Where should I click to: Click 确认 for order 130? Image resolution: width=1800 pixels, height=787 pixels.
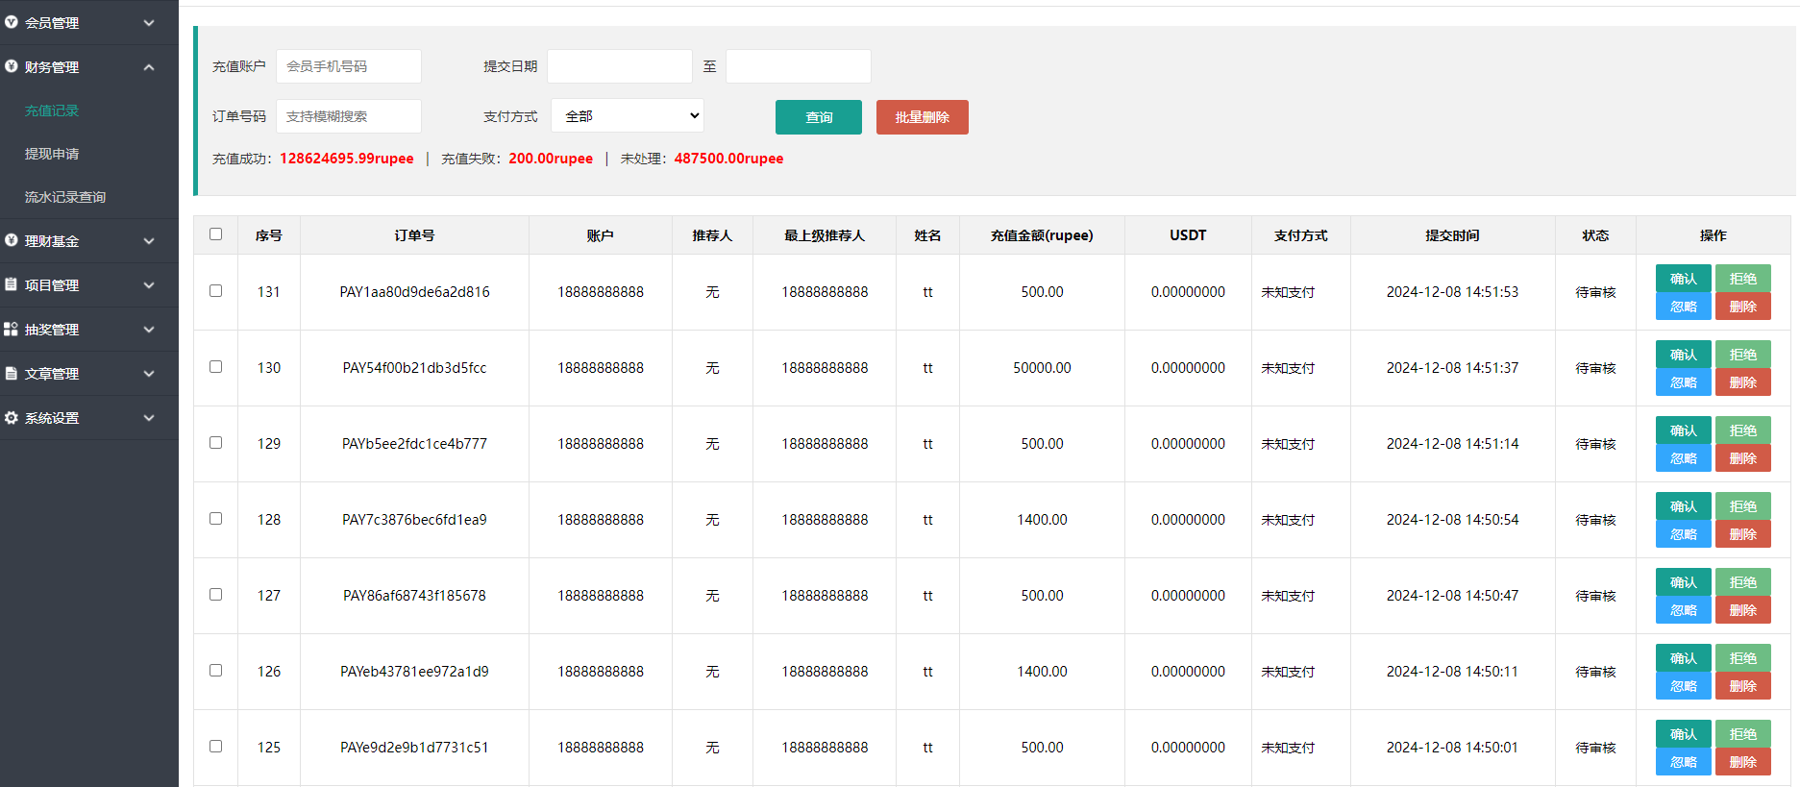coord(1683,355)
